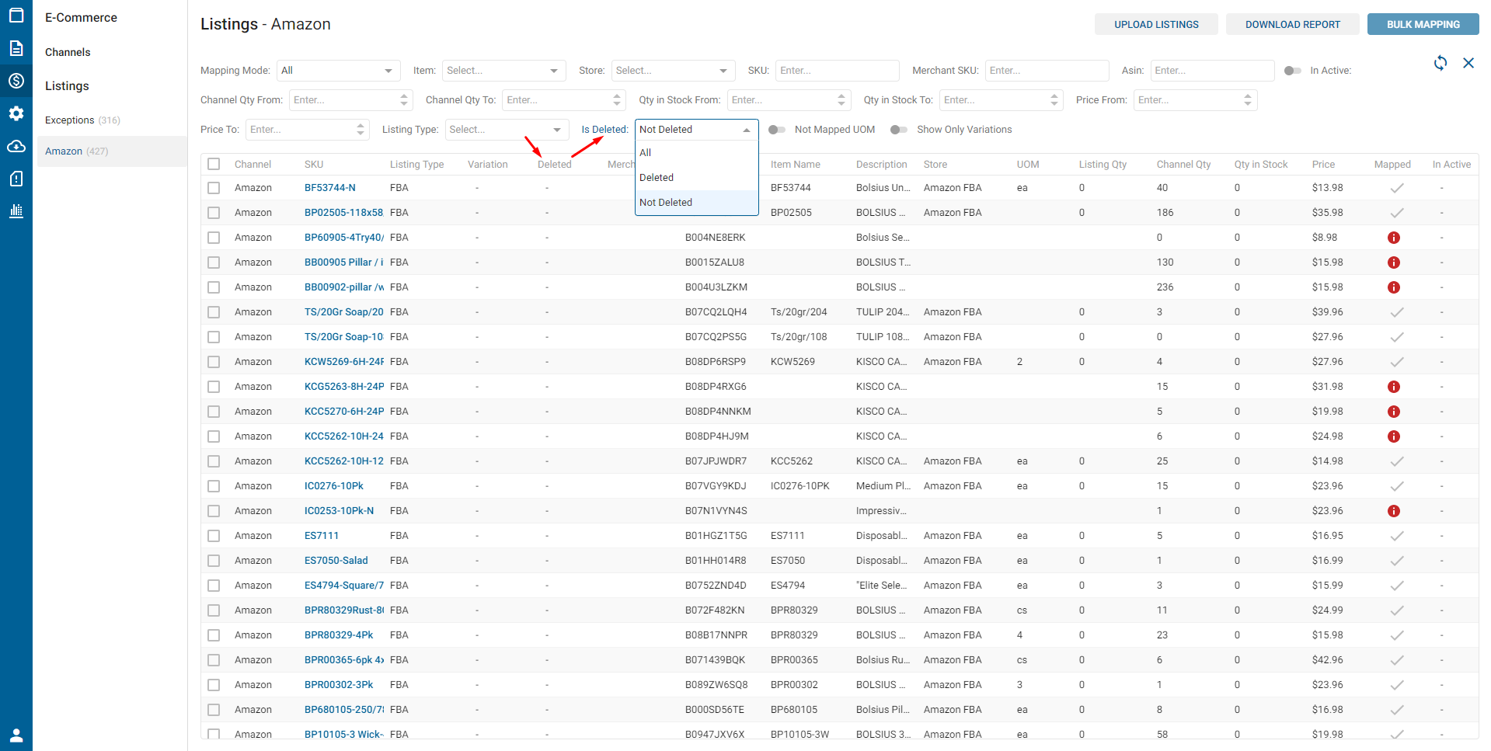
Task: Click the Qty in Stock From stepper arrows
Action: (841, 100)
